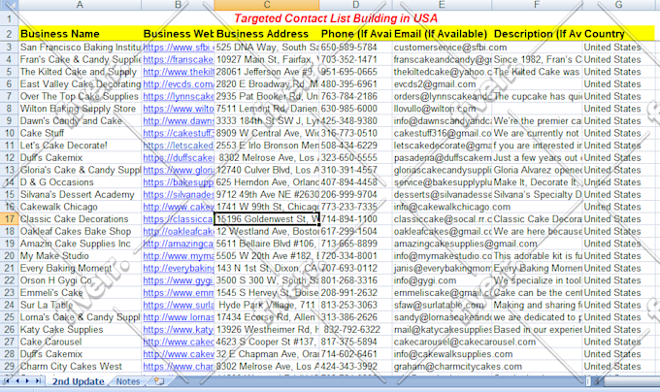Image resolution: width=660 pixels, height=392 pixels.
Task: Open San Francisco Baking Institute website link
Action: pos(179,48)
